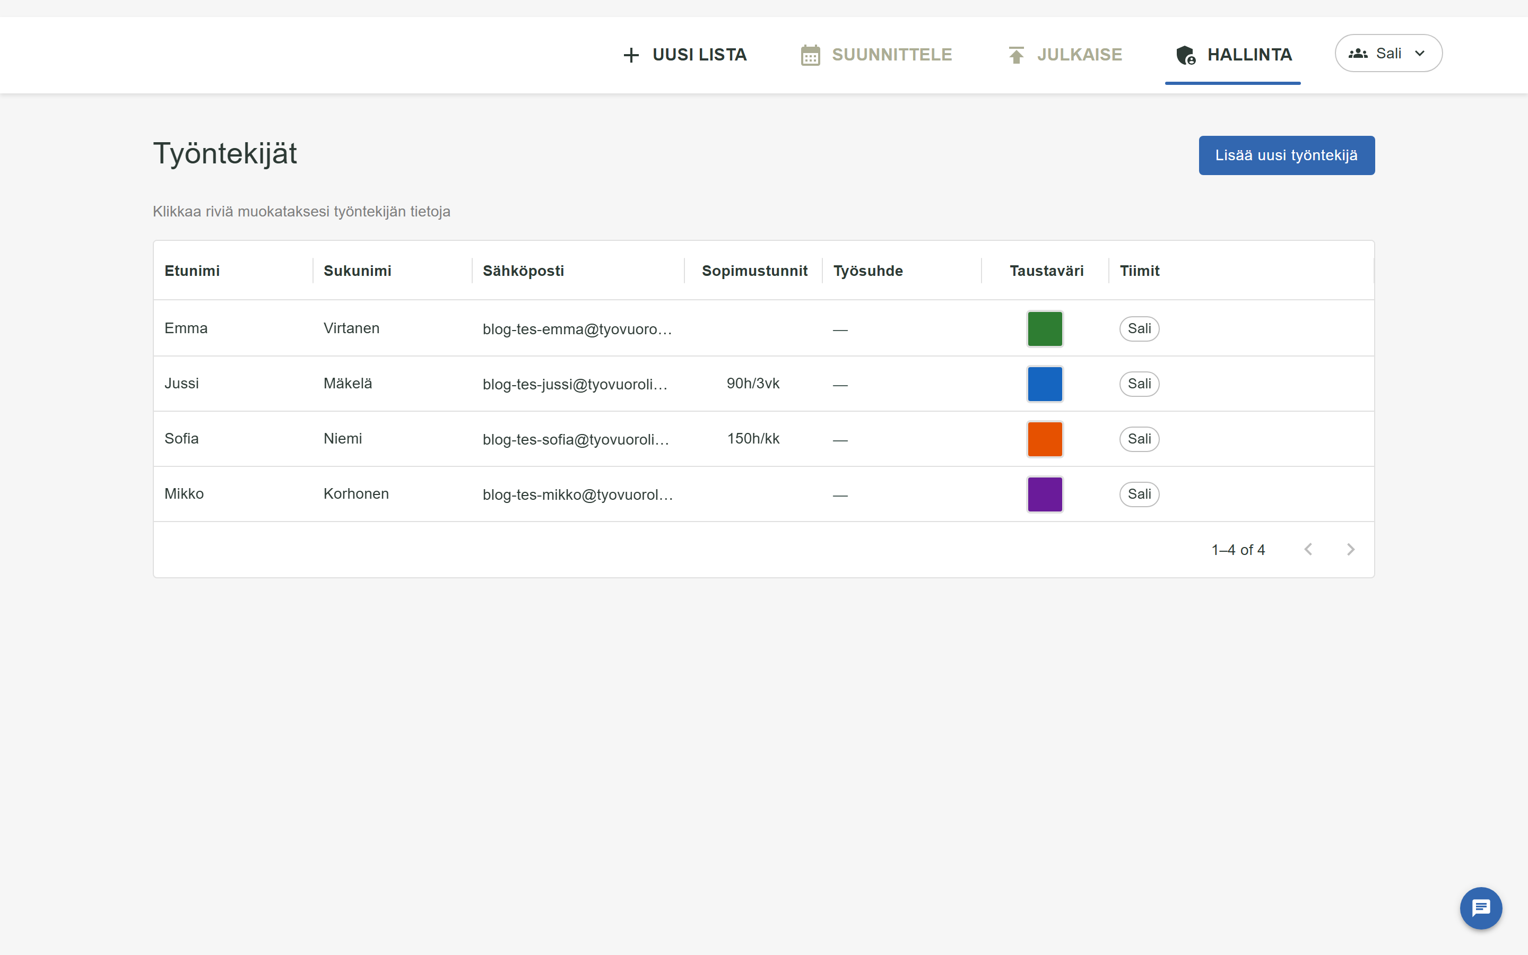Screen dimensions: 1528x955
Task: Click the group icon in the Sali selector
Action: [1358, 54]
